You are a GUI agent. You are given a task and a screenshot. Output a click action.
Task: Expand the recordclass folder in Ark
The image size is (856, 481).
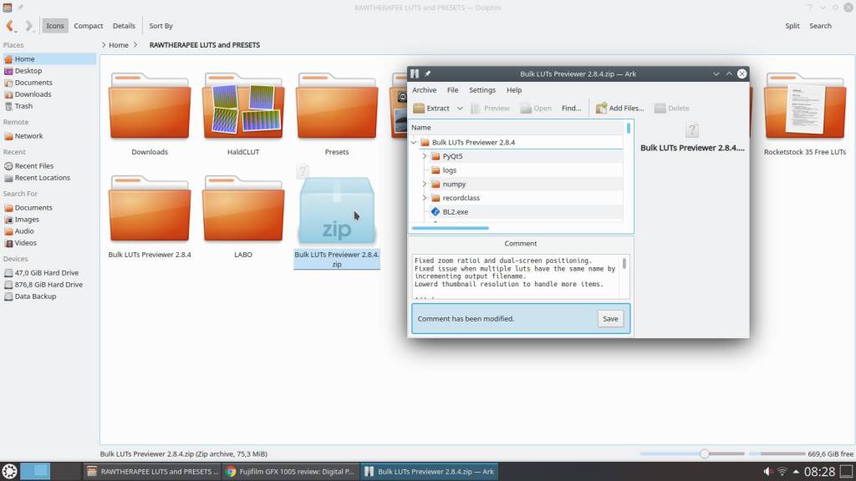coord(424,197)
